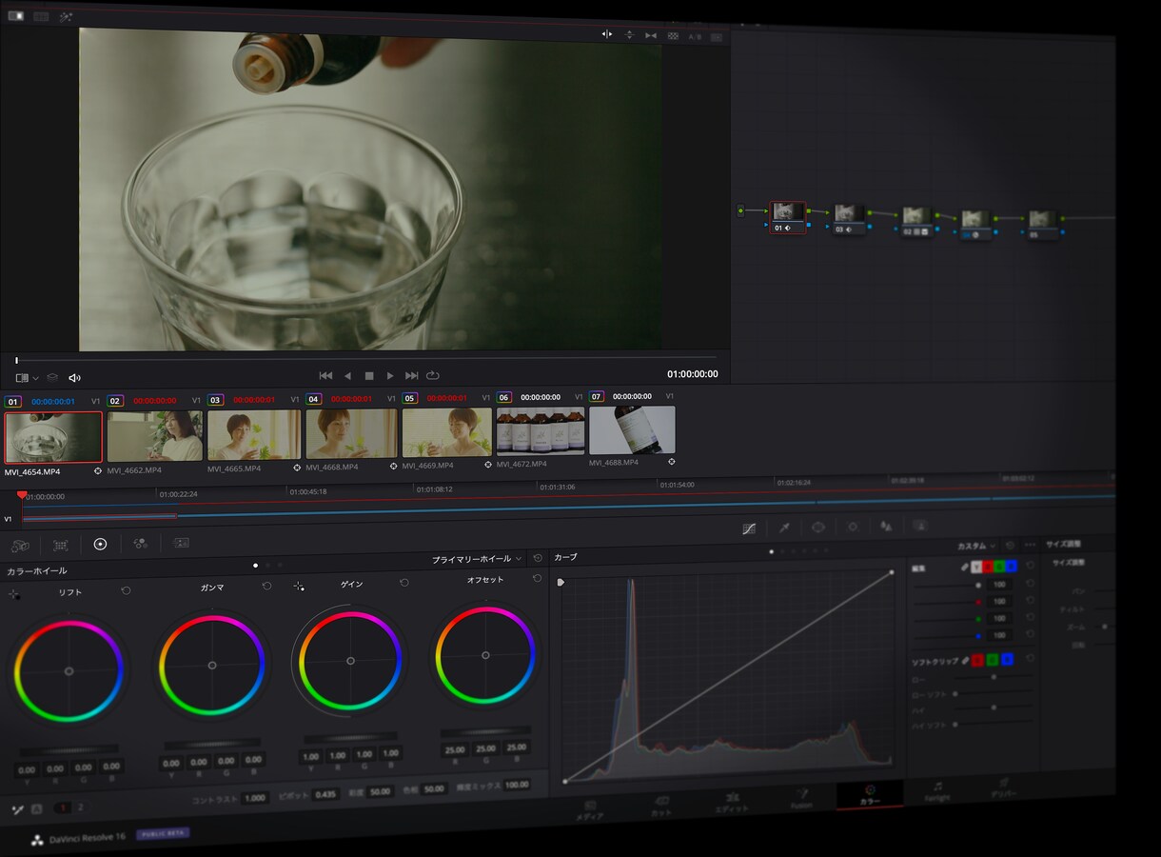Open the Blur/Sharpen palette icon
Viewport: 1161px width, 857px height.
[x=886, y=526]
